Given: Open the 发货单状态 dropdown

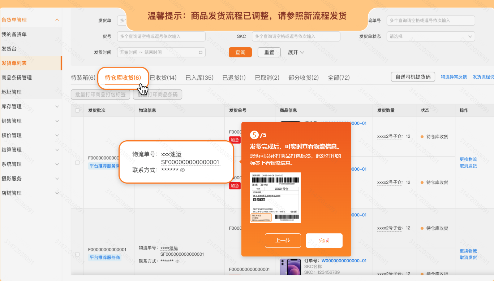Looking at the screenshot, I should 431,36.
